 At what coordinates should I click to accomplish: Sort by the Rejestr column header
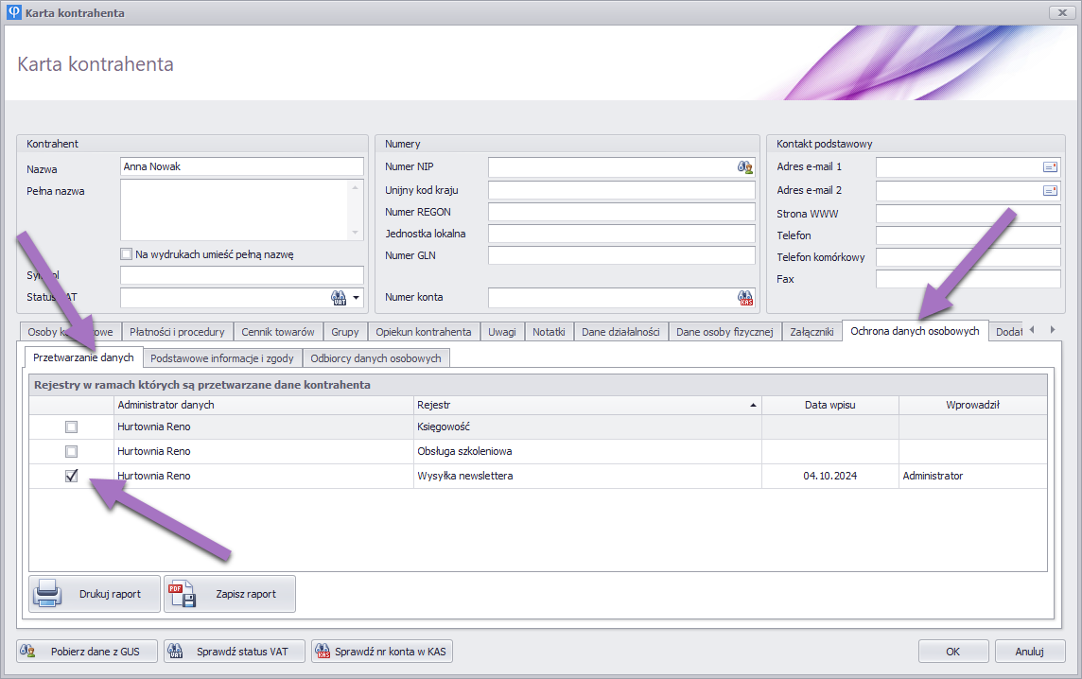(x=586, y=405)
